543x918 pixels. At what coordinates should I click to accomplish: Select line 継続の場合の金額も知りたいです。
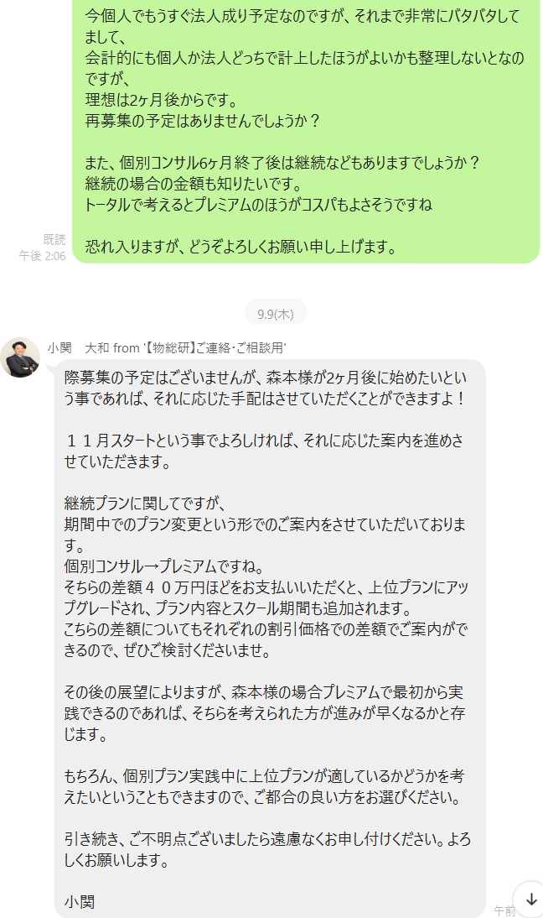[x=194, y=184]
